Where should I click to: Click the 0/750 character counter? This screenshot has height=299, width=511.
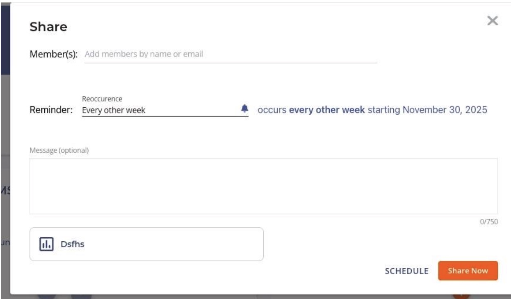coord(489,222)
